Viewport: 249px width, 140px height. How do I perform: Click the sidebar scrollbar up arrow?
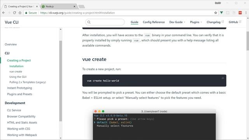[61, 30]
